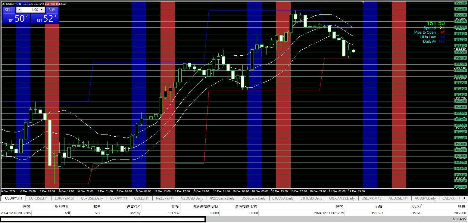Click the gray chart shift marker triangle
Viewport: 468px width, 223px height.
point(363,2)
